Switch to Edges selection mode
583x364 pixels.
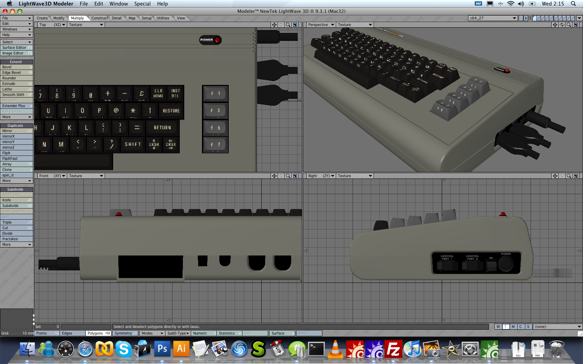coord(73,333)
